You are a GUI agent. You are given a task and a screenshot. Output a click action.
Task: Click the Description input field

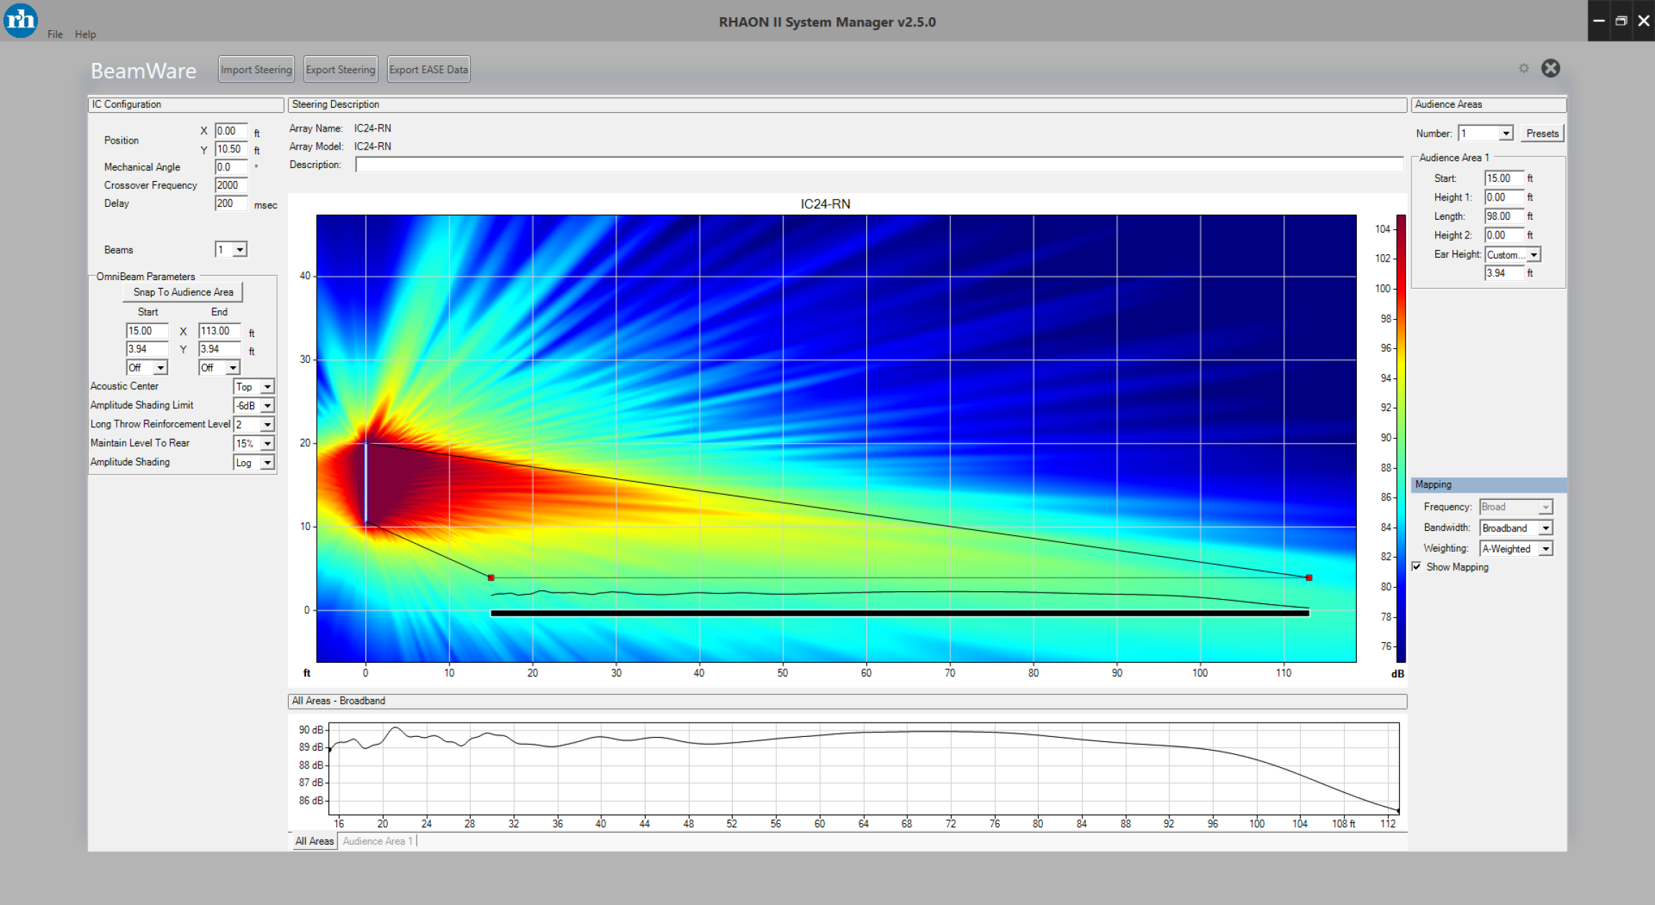[879, 165]
